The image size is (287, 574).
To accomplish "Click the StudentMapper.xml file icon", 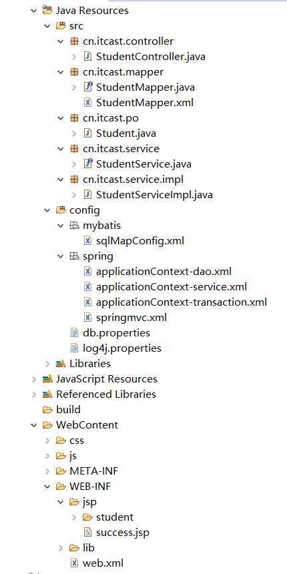I will [87, 103].
